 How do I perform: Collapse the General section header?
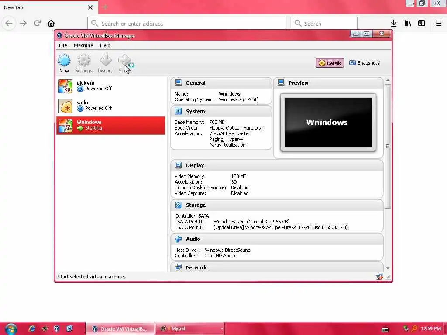pos(221,83)
